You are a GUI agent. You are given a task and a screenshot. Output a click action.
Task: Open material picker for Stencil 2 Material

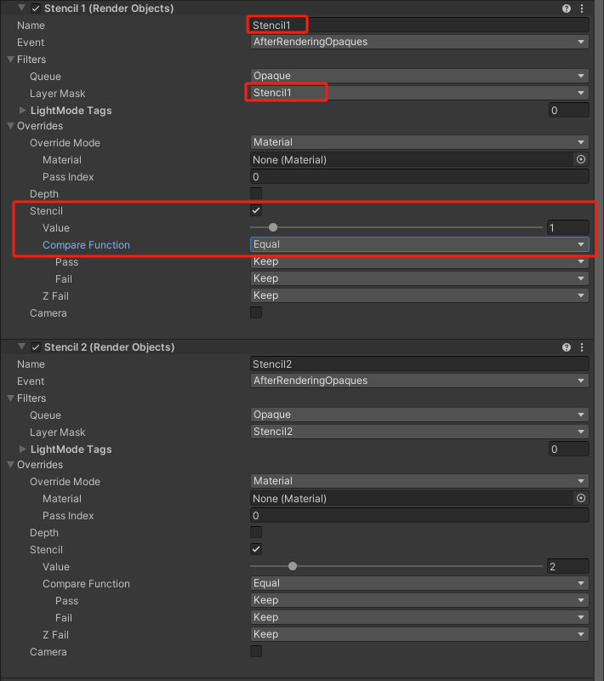point(581,498)
